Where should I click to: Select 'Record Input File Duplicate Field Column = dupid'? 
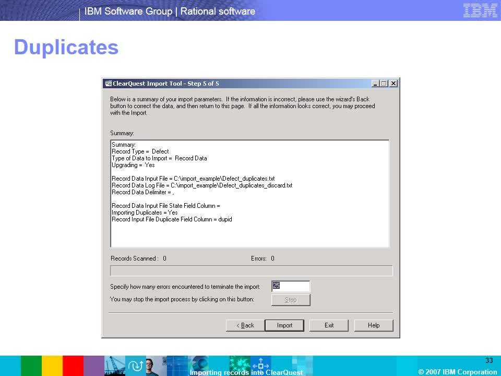point(172,219)
